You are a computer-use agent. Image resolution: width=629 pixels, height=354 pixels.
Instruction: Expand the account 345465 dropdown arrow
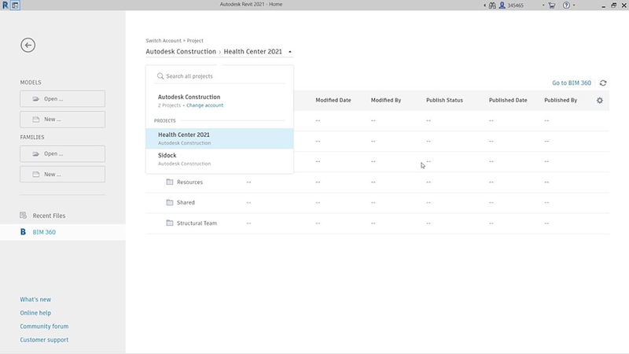click(x=543, y=6)
